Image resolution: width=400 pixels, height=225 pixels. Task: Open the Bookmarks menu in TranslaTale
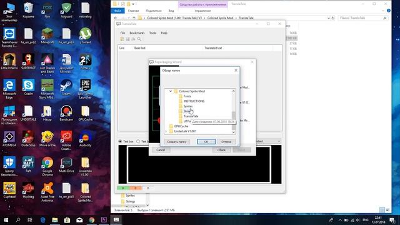pos(137,33)
